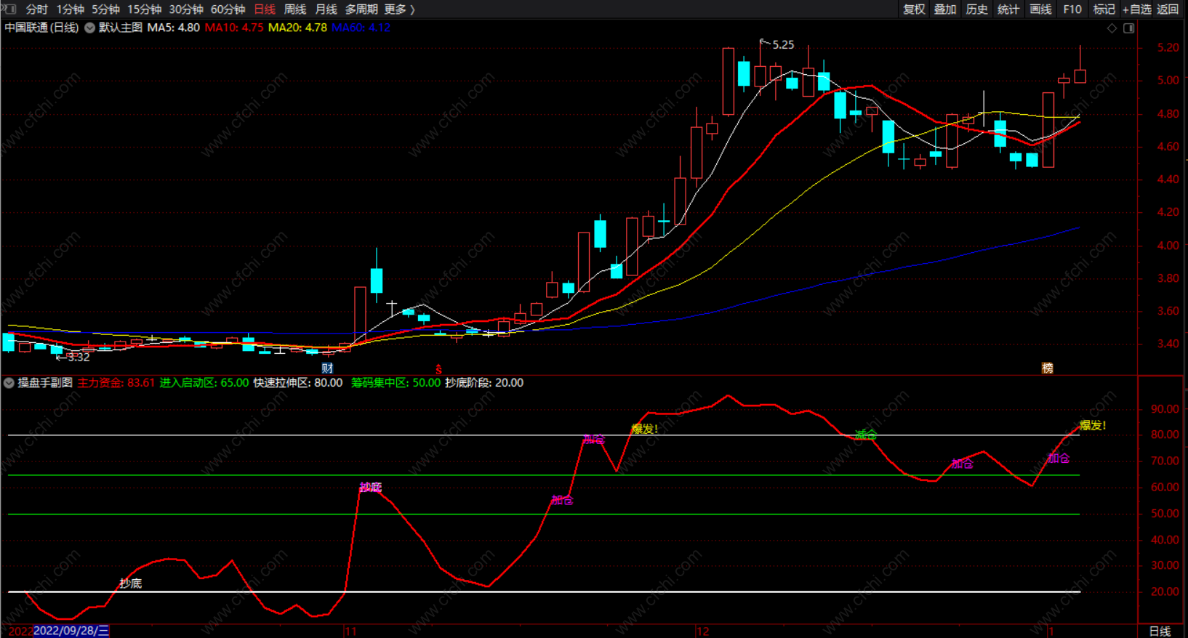Click the 日线 period label at bottom-right
The height and width of the screenshot is (638, 1188).
(1160, 631)
